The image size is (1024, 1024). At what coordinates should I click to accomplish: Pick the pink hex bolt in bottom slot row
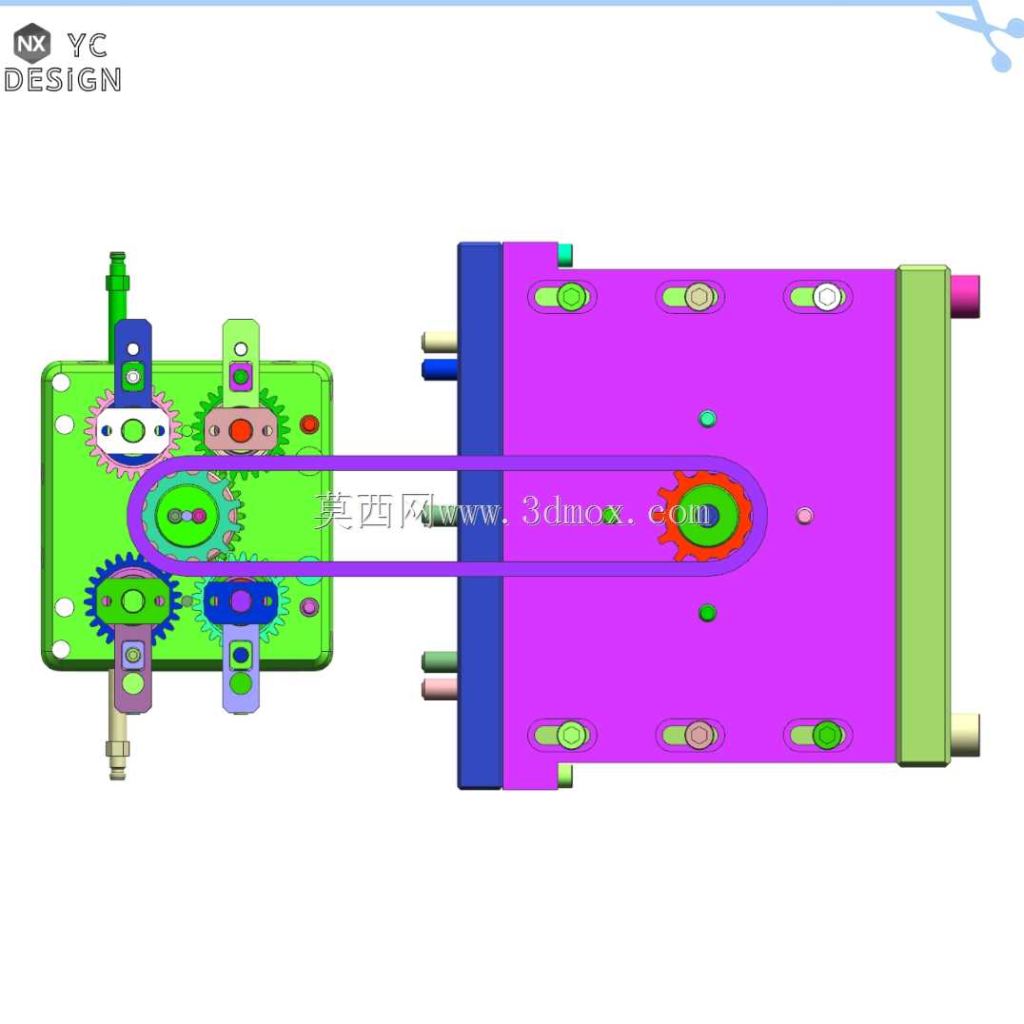click(699, 736)
